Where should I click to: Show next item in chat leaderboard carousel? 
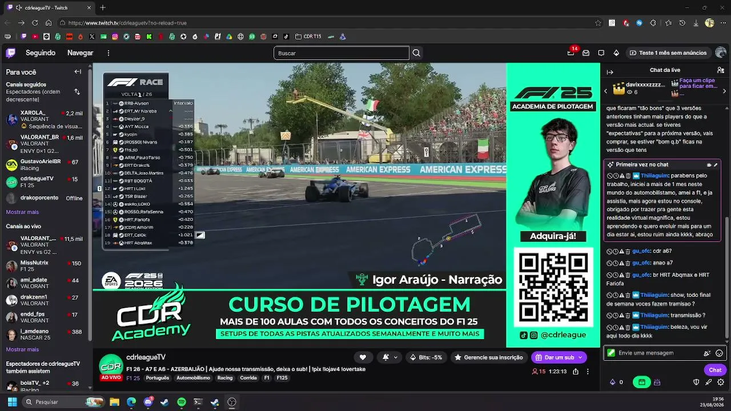(x=724, y=91)
